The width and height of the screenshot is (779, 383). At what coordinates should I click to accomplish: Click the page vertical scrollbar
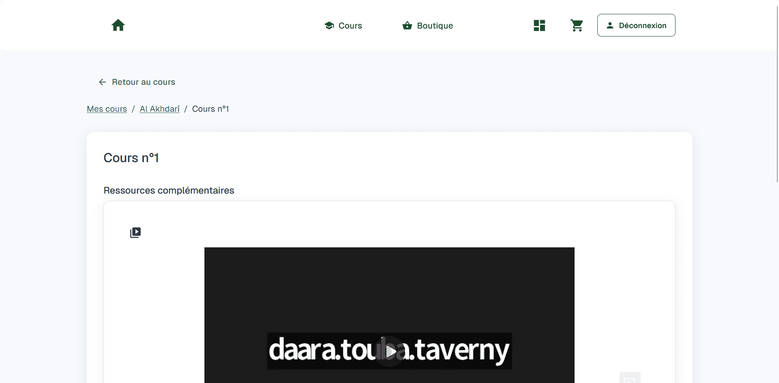(777, 94)
